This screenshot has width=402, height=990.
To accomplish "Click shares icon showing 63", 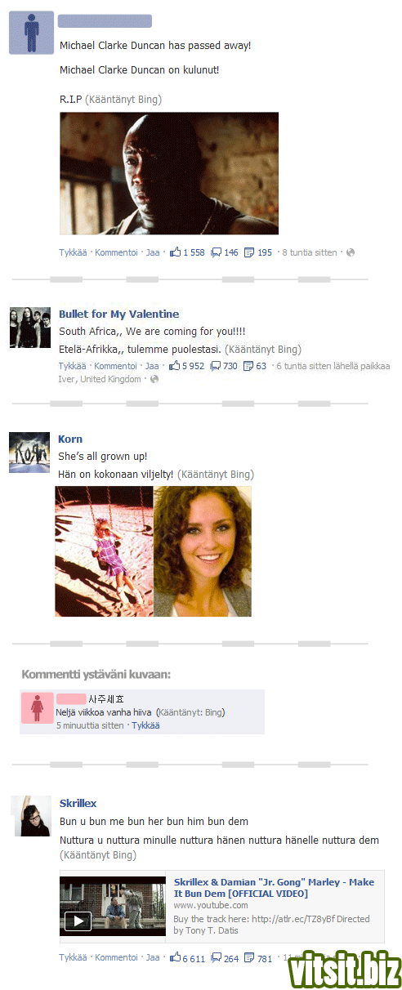I will (x=248, y=366).
